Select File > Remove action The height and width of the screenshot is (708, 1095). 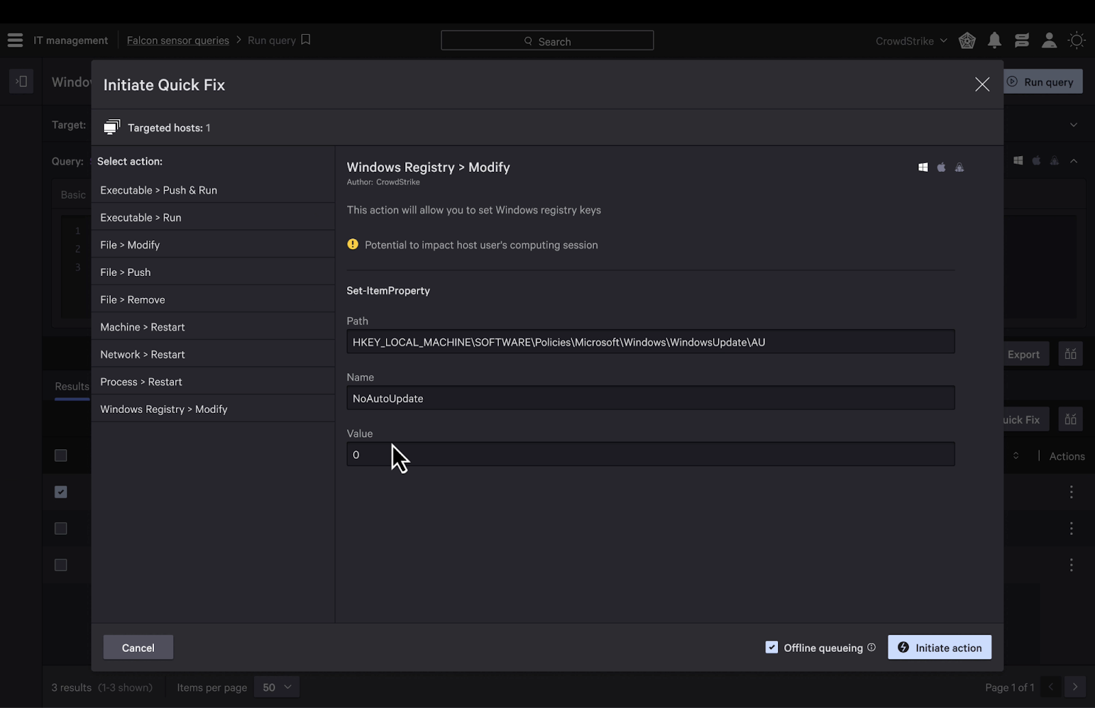point(213,299)
